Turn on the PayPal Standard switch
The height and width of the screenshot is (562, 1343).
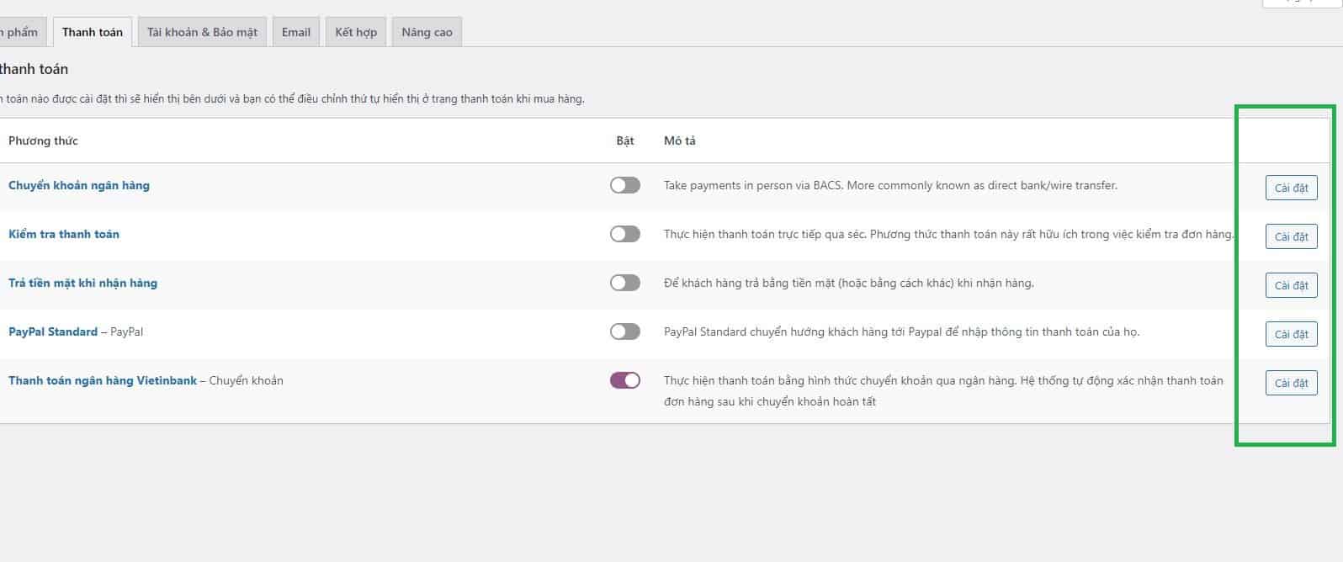tap(625, 331)
